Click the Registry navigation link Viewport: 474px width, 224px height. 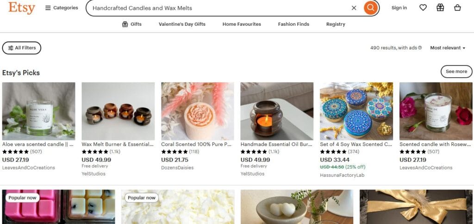pyautogui.click(x=336, y=24)
